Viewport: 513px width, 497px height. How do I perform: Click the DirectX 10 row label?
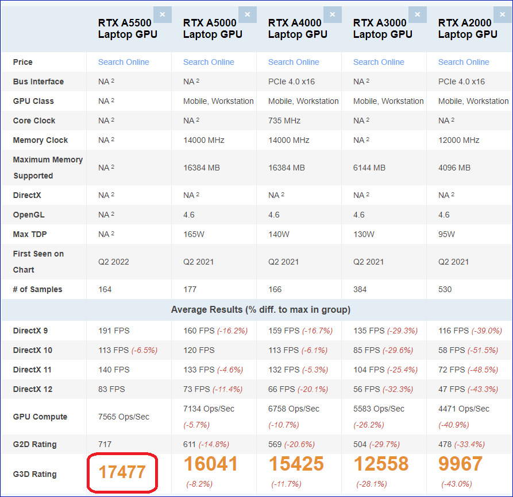click(x=33, y=350)
